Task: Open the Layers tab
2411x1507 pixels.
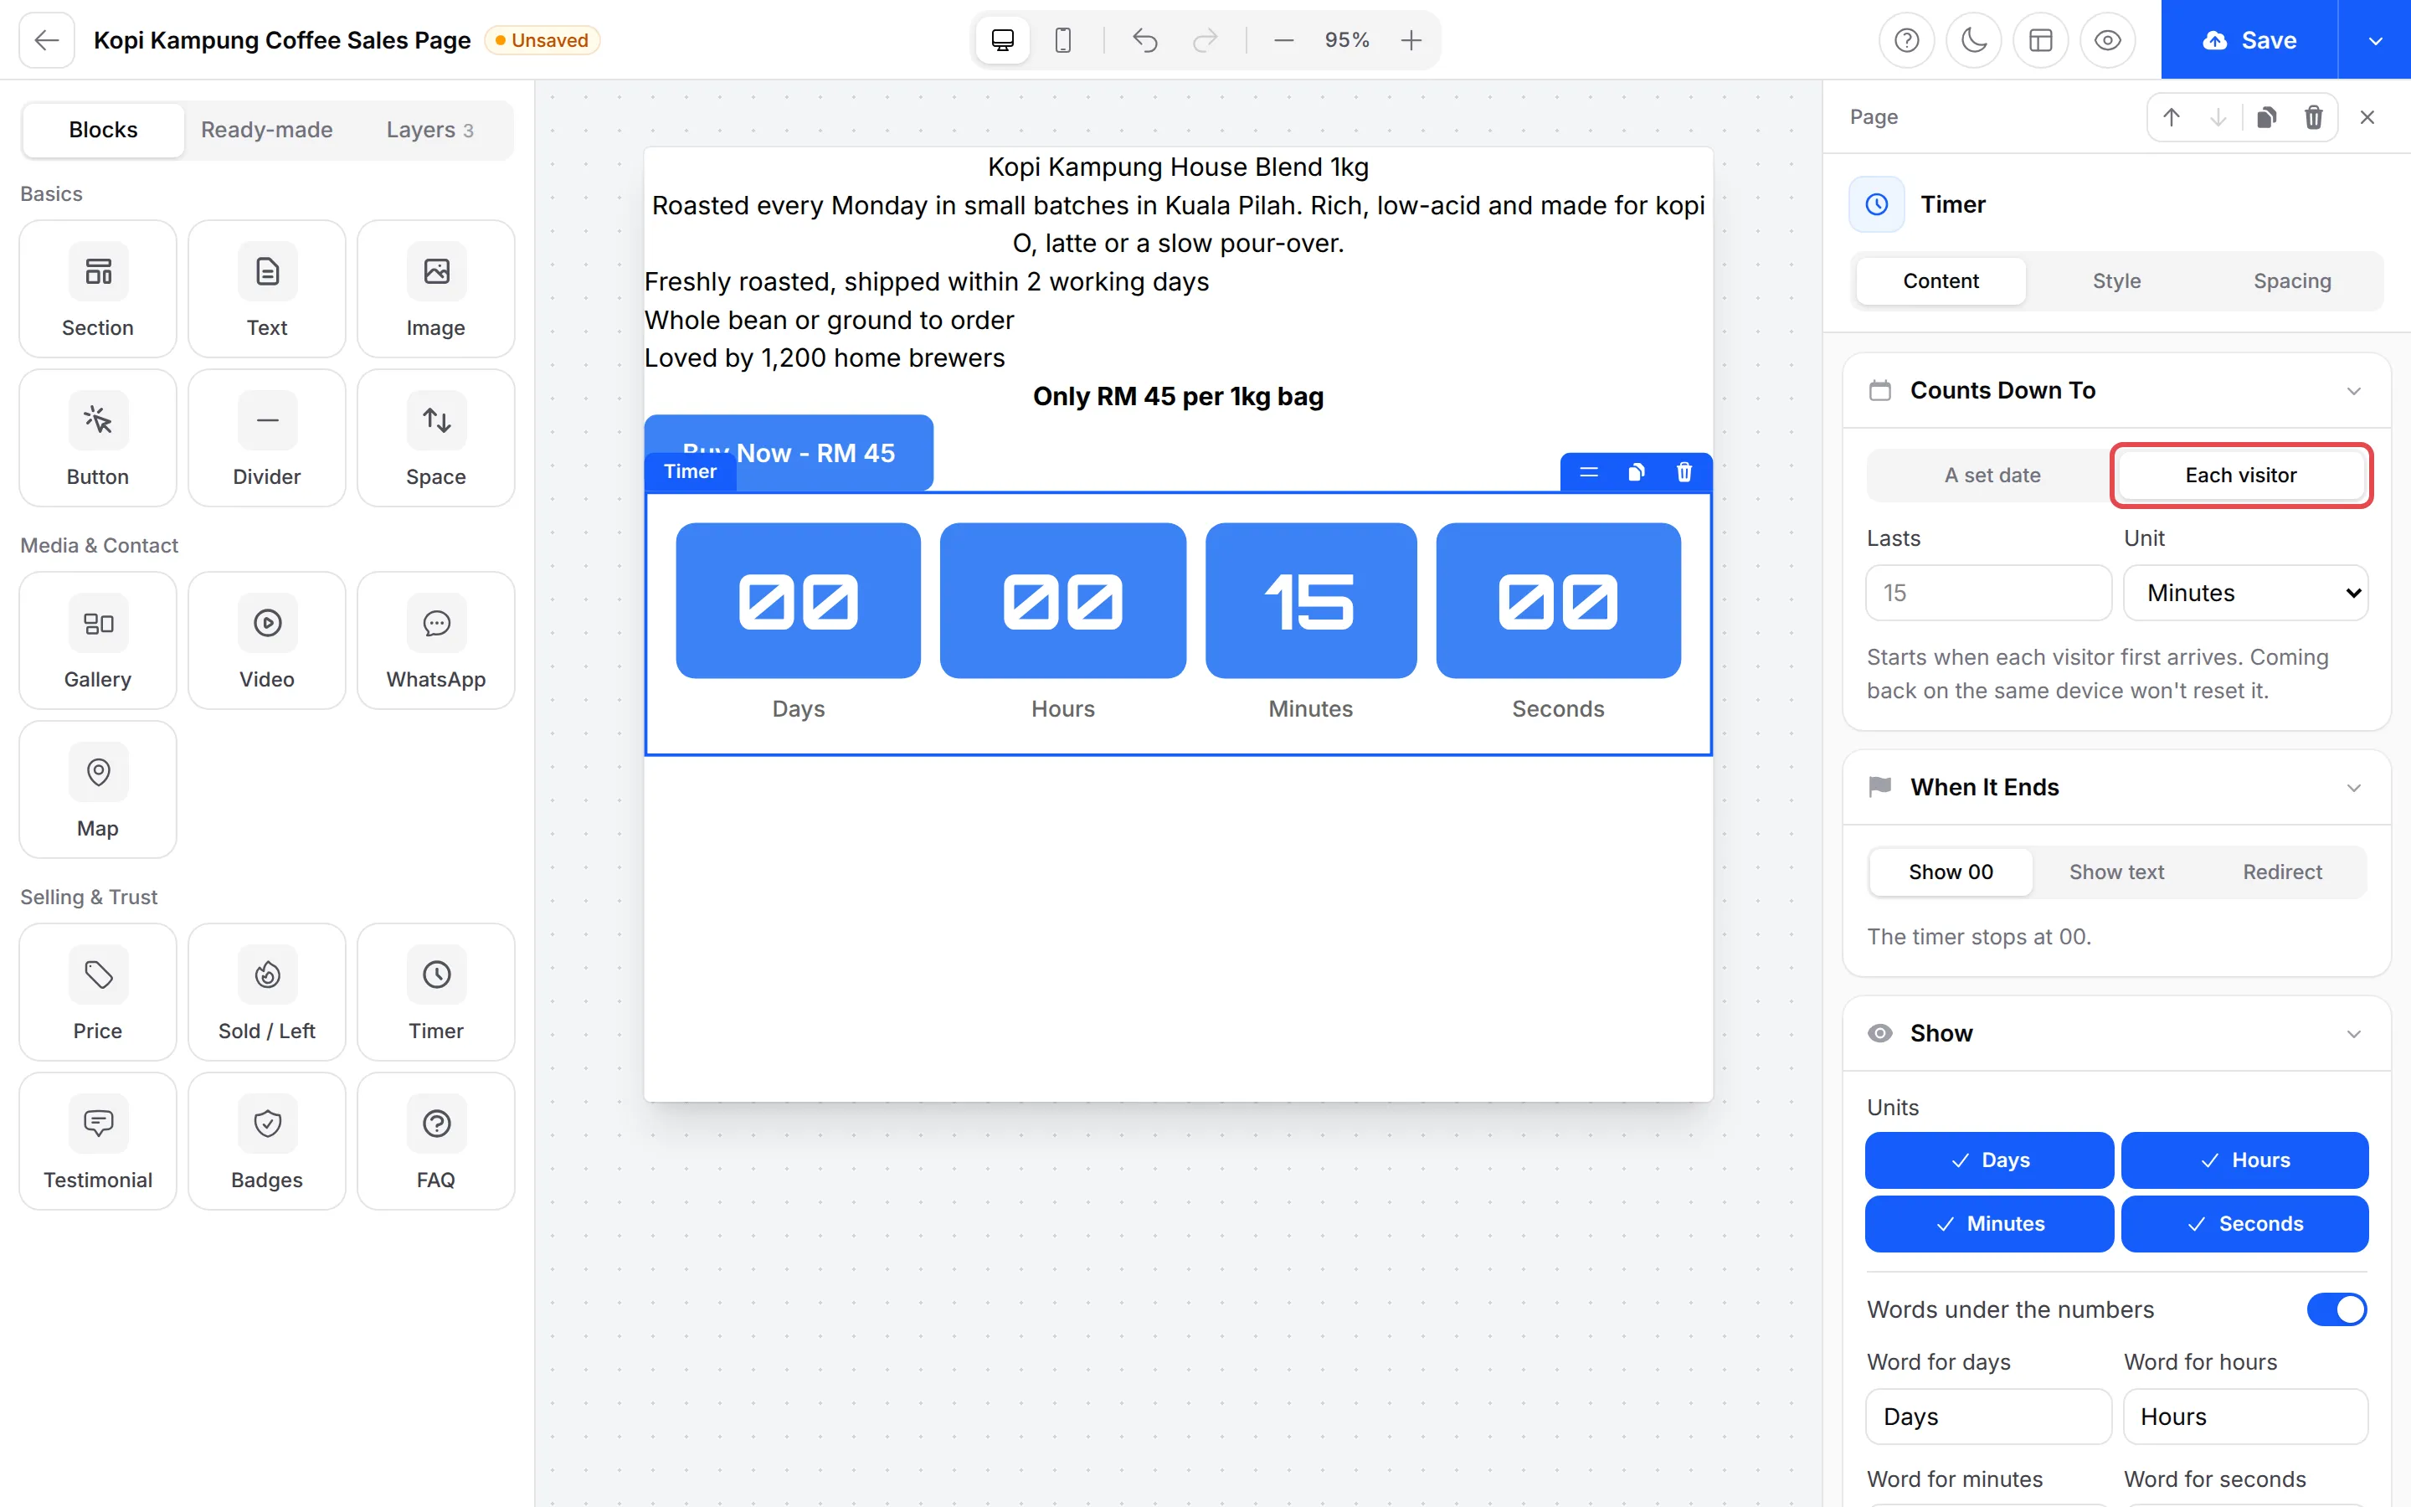Action: [x=429, y=130]
